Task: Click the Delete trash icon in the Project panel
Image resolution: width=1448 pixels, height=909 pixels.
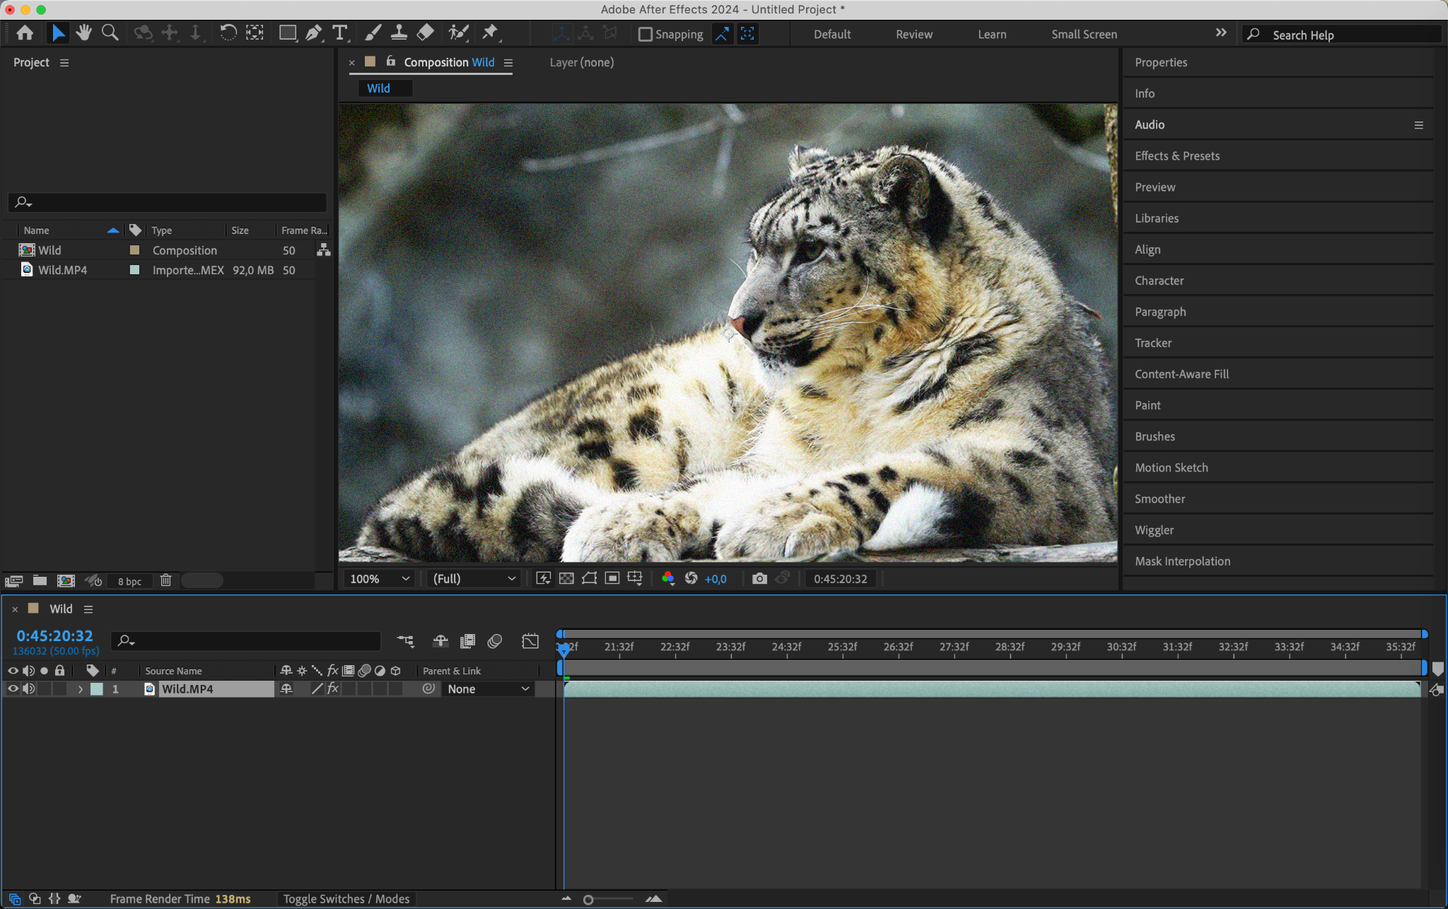Action: pyautogui.click(x=165, y=580)
